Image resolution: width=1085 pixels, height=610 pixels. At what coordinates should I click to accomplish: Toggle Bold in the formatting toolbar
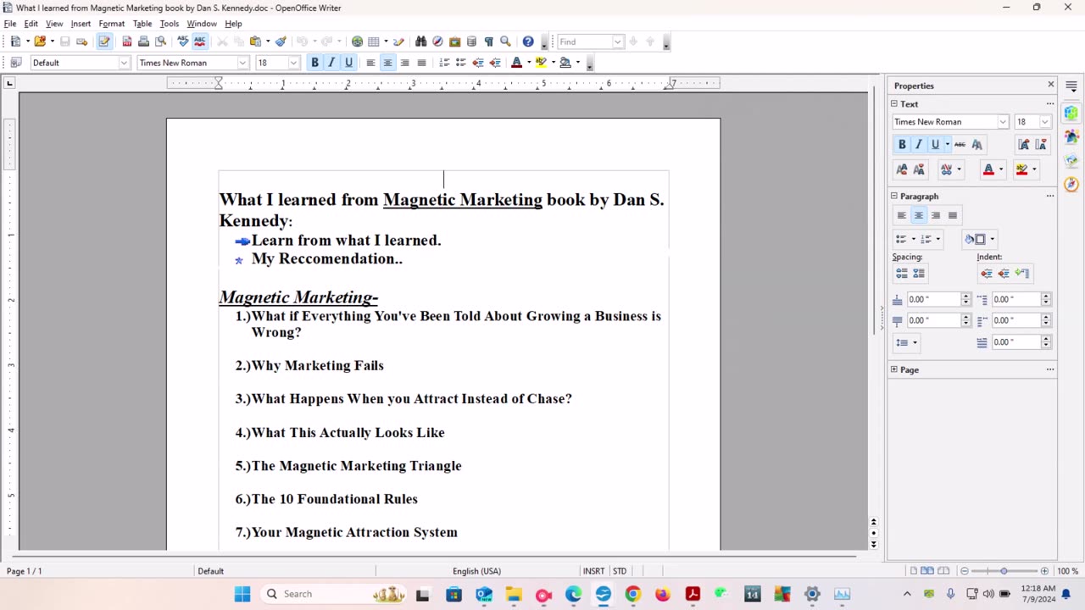[314, 62]
